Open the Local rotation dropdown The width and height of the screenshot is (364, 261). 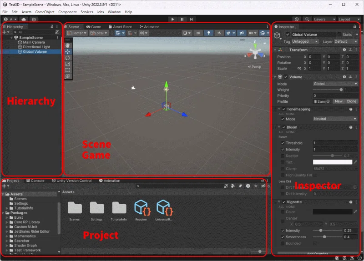(99, 33)
